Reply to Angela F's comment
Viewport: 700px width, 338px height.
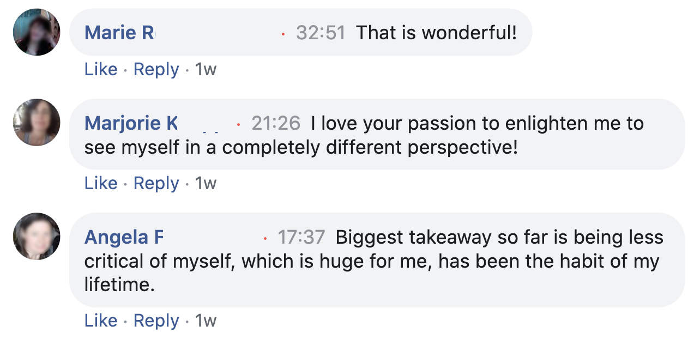156,321
